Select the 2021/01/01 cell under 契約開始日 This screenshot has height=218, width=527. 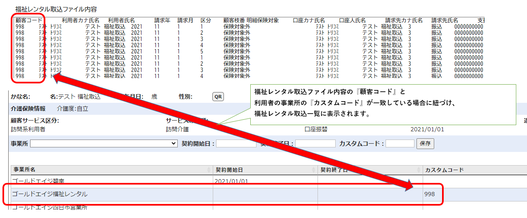pos(231,181)
